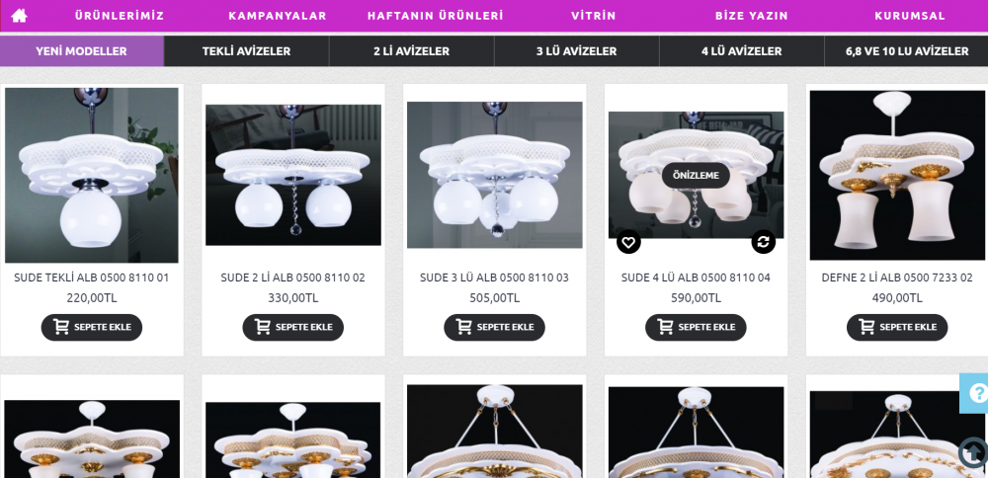Open HAFTANIN ÜRÜNLERİ menu item
This screenshot has height=478, width=988.
[x=436, y=16]
